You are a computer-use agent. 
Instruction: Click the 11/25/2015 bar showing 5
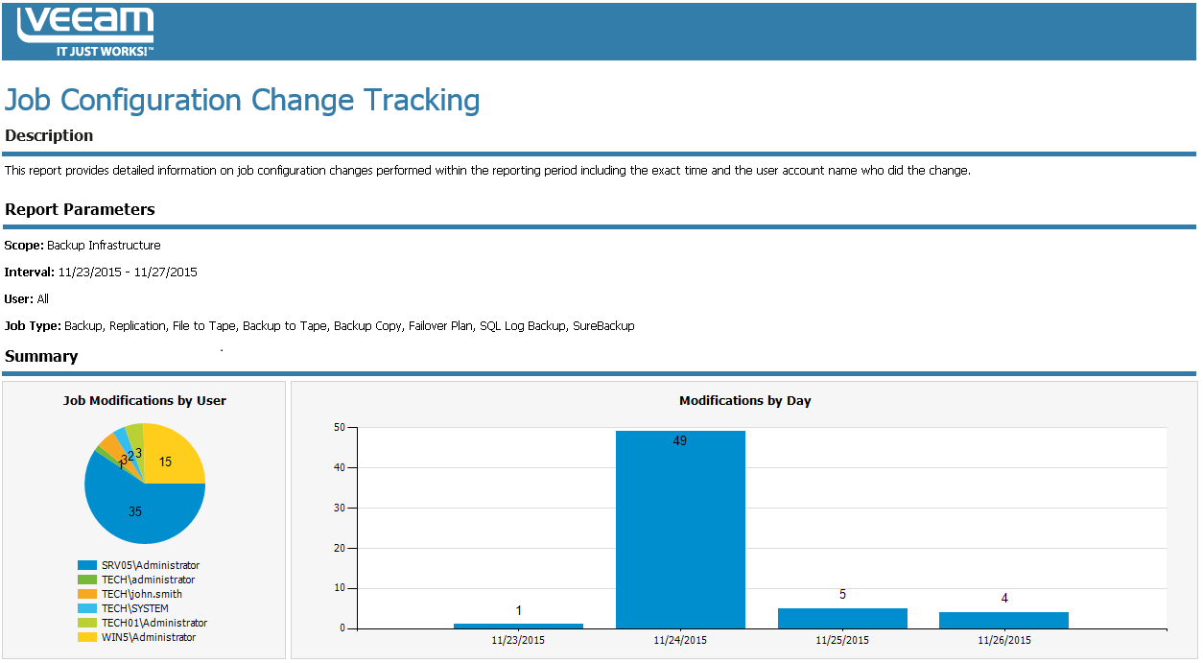(x=842, y=618)
